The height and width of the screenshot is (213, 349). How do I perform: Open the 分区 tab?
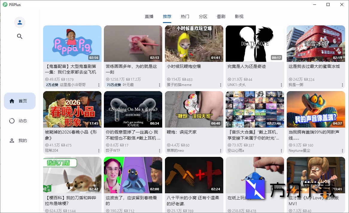pos(203,16)
